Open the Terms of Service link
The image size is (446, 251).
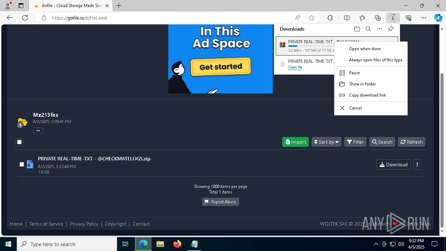pyautogui.click(x=46, y=224)
